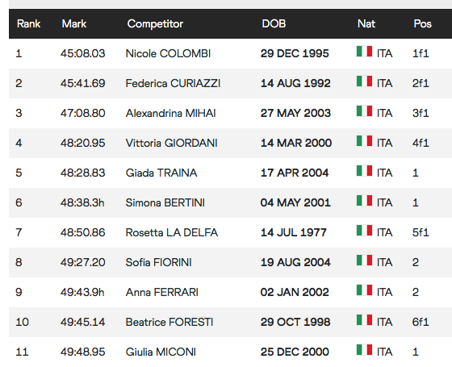Viewport: 452px width, 367px height.
Task: Click the 47:08.80 mark for Alexandrina Mihai
Action: pyautogui.click(x=82, y=113)
